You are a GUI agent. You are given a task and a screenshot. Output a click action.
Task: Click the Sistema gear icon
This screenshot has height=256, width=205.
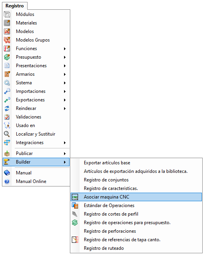pos(7,83)
